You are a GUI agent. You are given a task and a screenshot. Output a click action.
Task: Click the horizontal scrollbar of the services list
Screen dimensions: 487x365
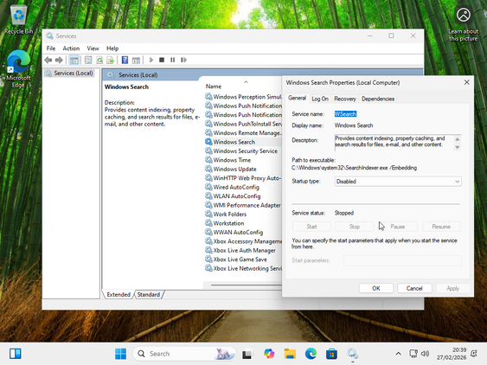246,285
